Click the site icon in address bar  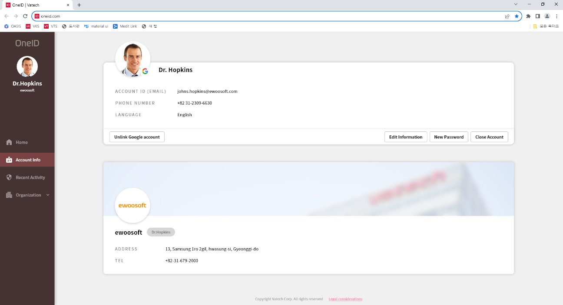tap(37, 16)
